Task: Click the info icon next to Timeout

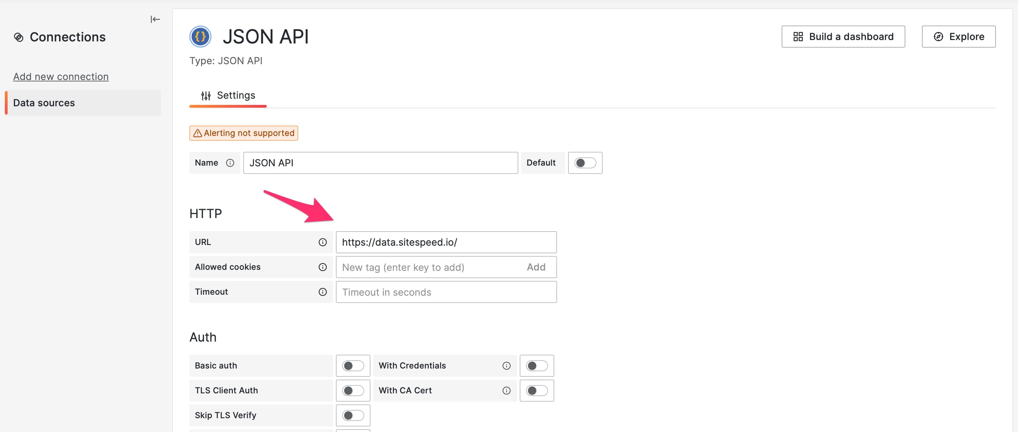Action: (x=322, y=292)
